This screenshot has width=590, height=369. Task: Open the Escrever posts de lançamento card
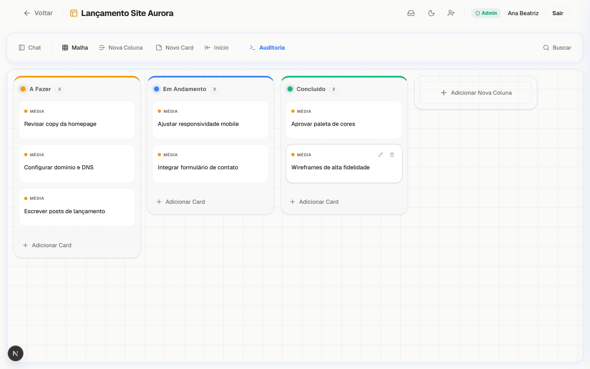coord(77,207)
